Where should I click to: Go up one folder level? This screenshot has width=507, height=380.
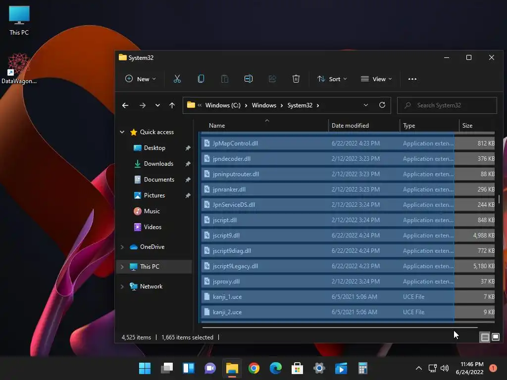[x=172, y=105]
